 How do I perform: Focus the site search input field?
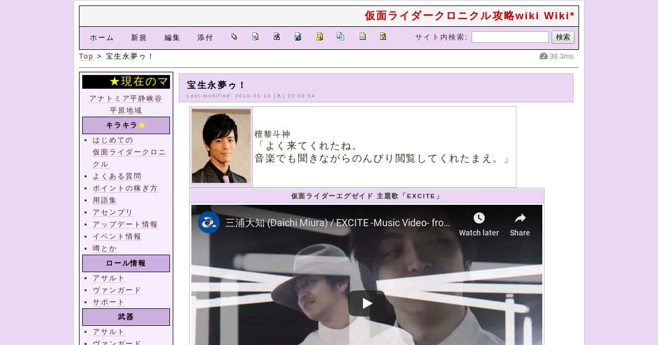[510, 37]
